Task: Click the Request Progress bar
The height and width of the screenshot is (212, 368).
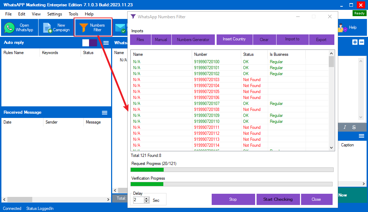Action: tap(232, 170)
